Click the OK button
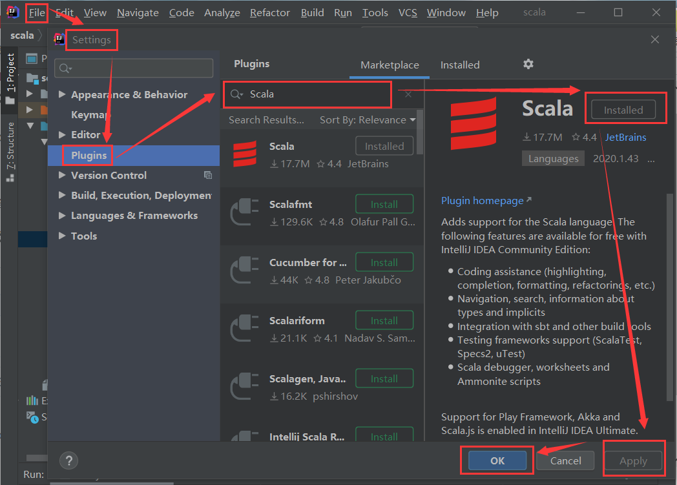This screenshot has height=485, width=677. [x=497, y=460]
